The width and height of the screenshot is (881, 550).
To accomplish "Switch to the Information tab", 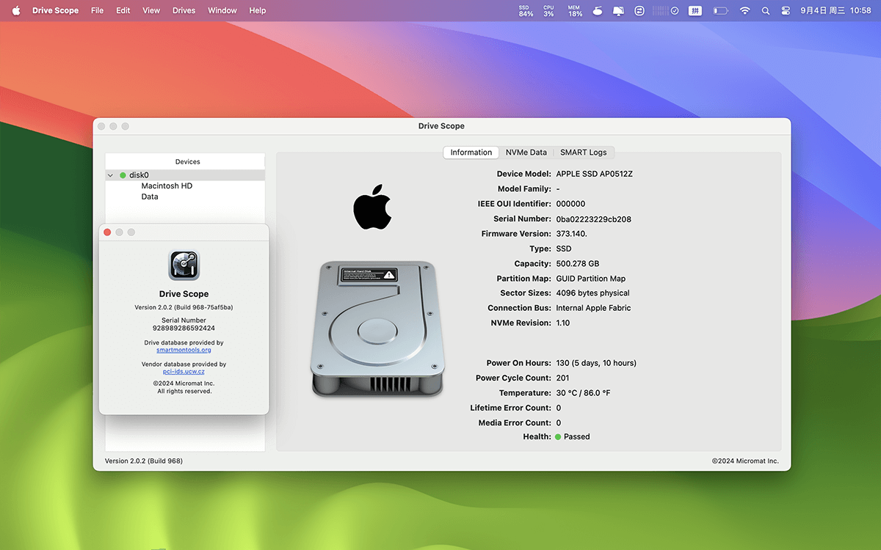I will point(471,153).
